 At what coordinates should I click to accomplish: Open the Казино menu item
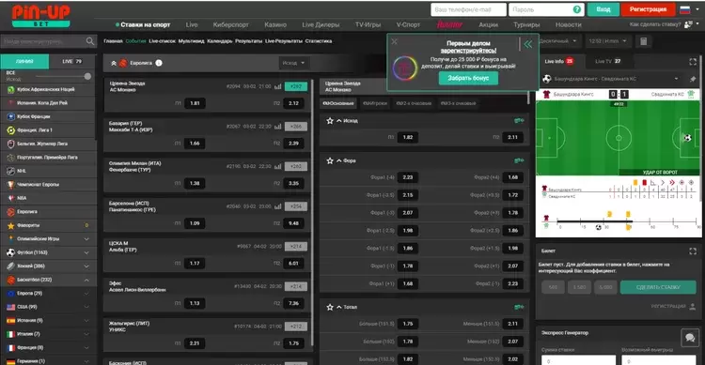[275, 24]
